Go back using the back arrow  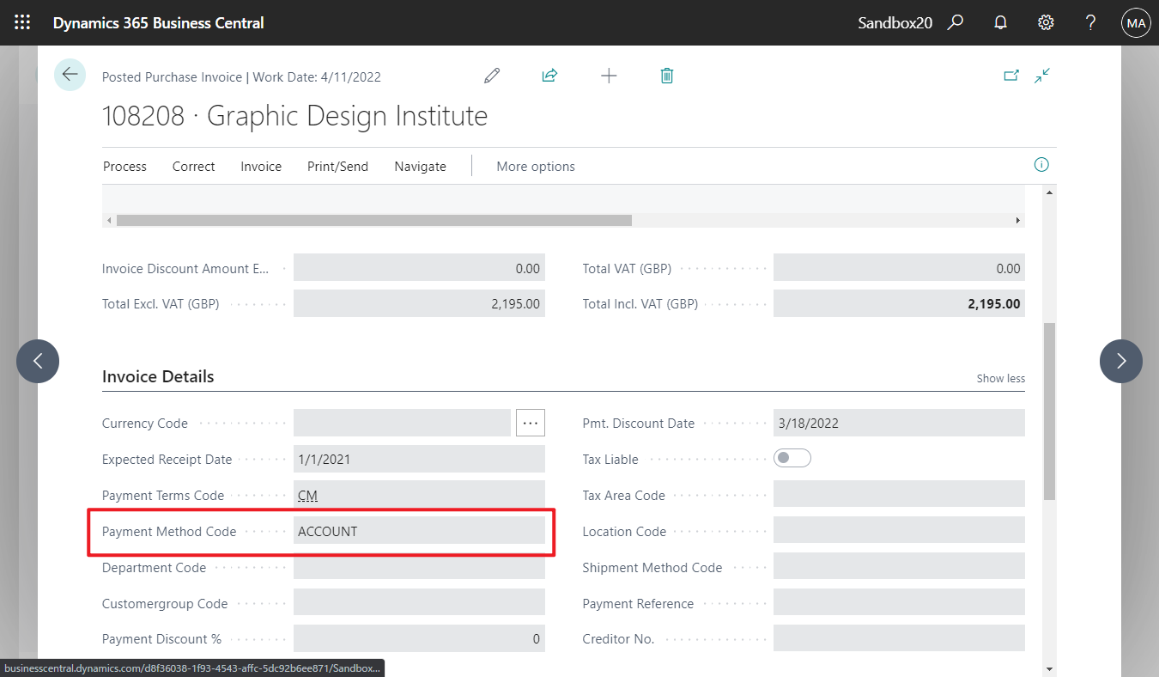point(70,75)
